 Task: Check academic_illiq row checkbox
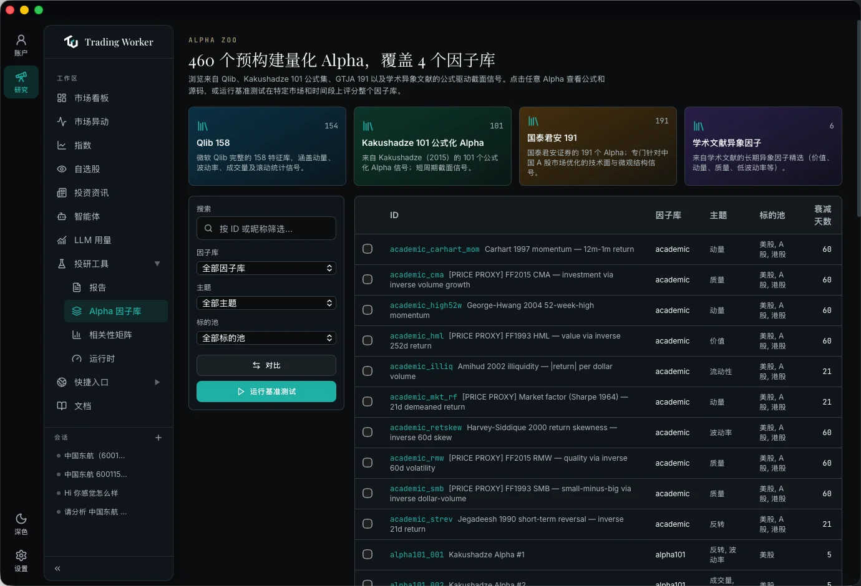pyautogui.click(x=367, y=371)
